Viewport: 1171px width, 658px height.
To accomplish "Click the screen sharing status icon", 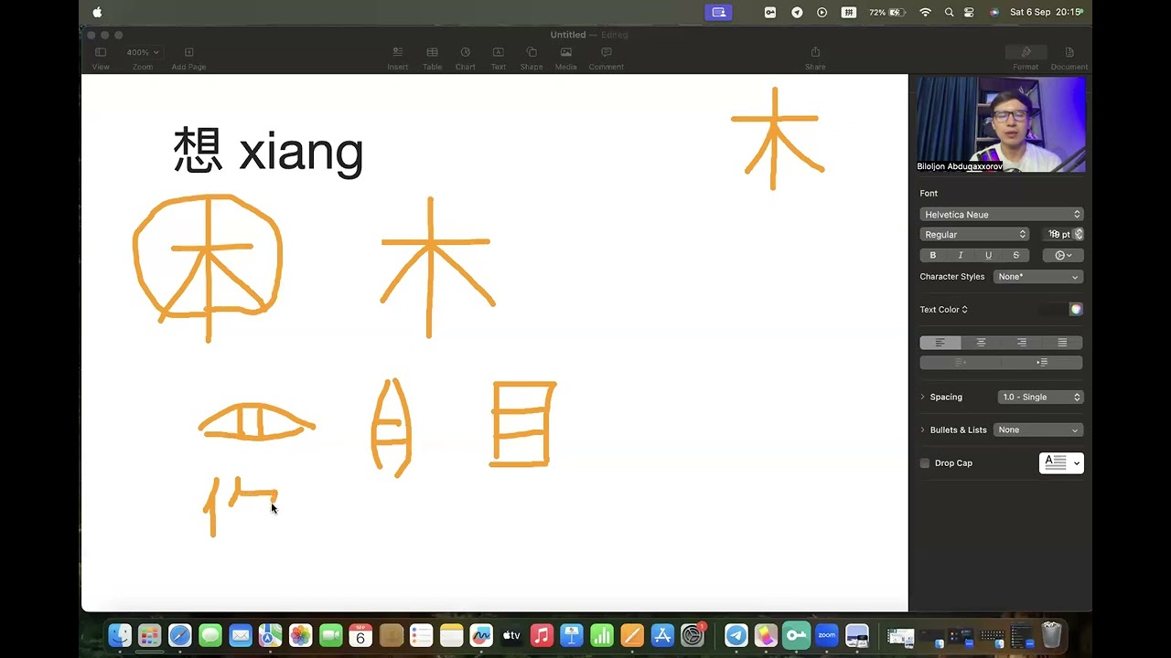I will (718, 12).
